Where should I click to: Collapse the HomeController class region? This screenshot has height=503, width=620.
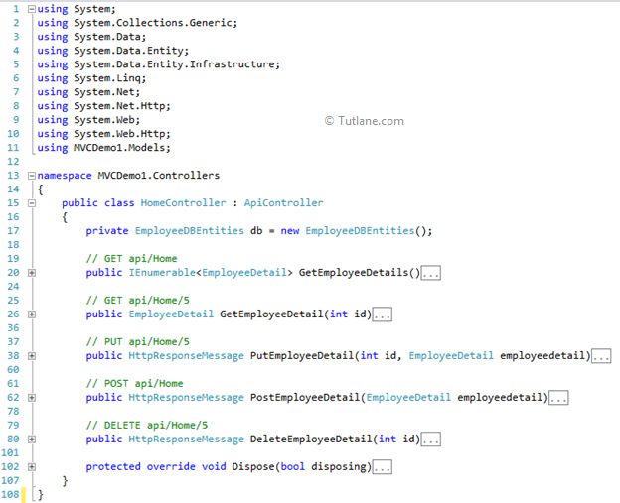tap(32, 203)
